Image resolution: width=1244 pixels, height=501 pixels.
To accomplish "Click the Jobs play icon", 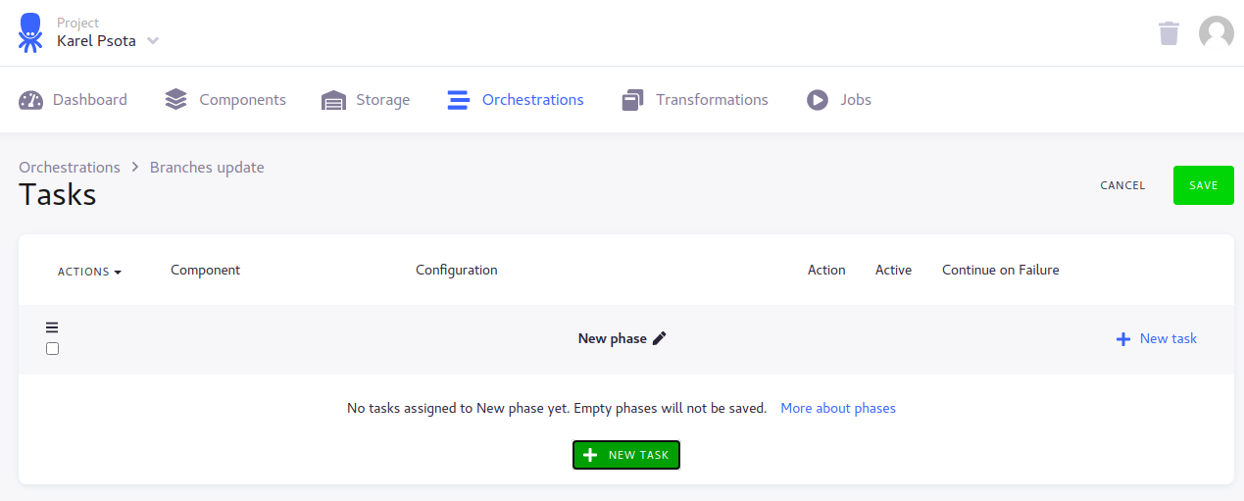I will tap(818, 100).
